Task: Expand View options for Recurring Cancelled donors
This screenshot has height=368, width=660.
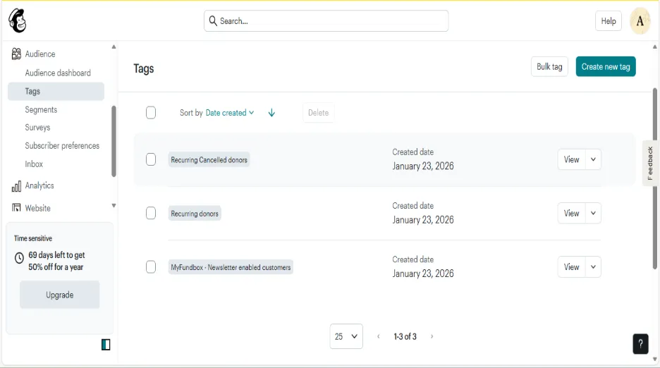Action: coord(593,159)
